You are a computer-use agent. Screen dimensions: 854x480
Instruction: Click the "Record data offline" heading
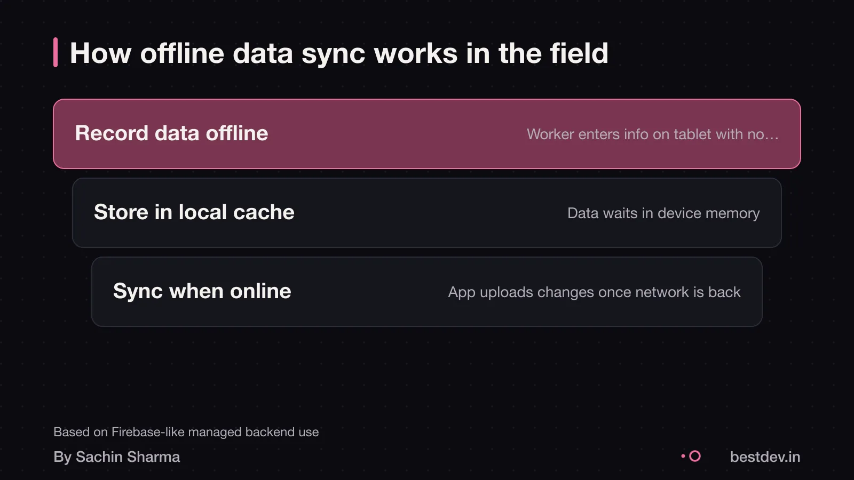[171, 133]
